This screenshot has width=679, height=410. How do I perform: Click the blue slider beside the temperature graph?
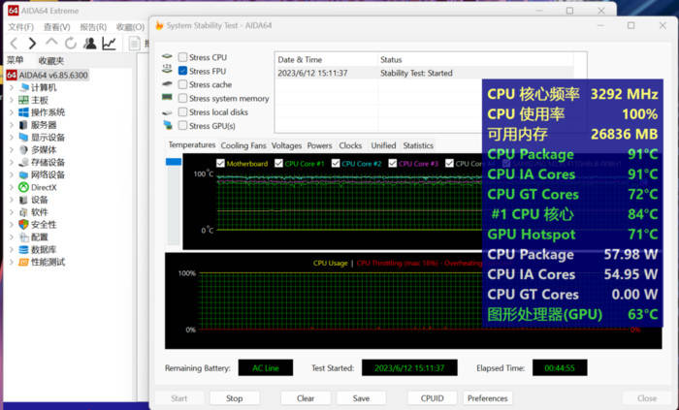coord(174,162)
